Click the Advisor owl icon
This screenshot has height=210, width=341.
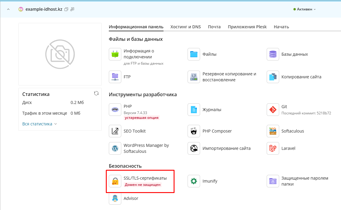click(115, 198)
